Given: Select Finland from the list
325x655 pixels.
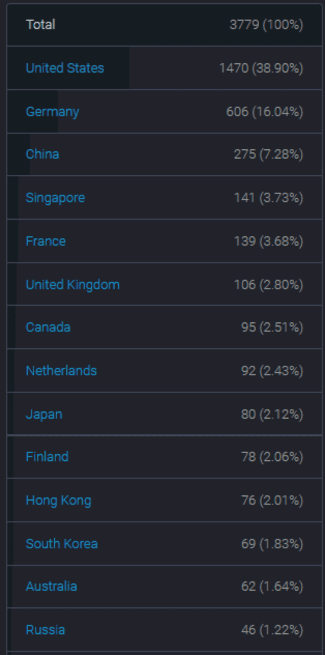Looking at the screenshot, I should point(47,457).
